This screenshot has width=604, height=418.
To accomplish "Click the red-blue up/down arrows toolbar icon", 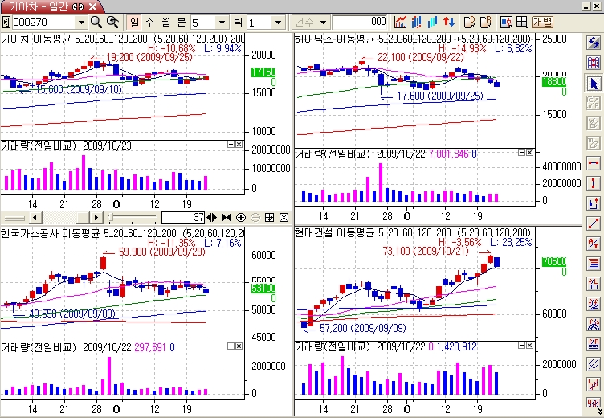I will pyautogui.click(x=448, y=23).
